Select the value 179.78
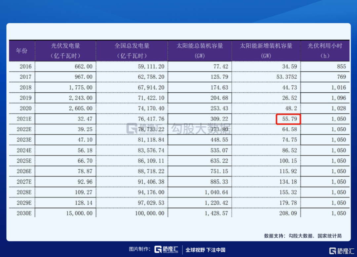Image resolution: width=357 pixels, height=257 pixels. [x=288, y=203]
